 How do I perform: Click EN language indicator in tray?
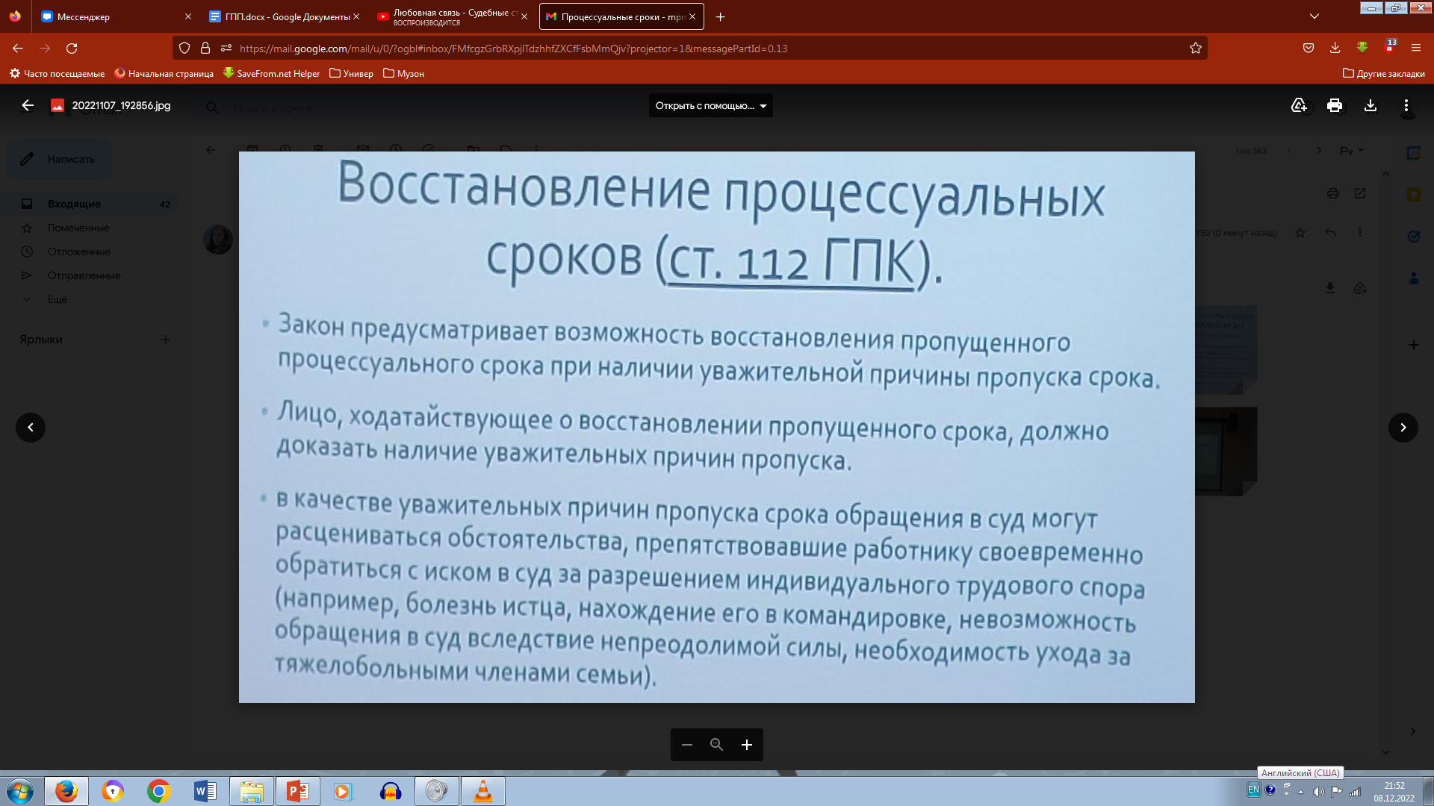[x=1253, y=790]
